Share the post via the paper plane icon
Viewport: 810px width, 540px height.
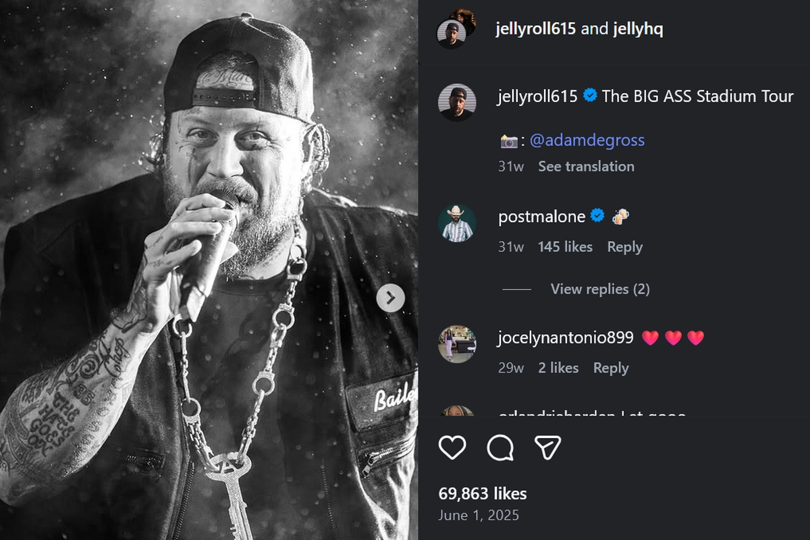[x=548, y=448]
